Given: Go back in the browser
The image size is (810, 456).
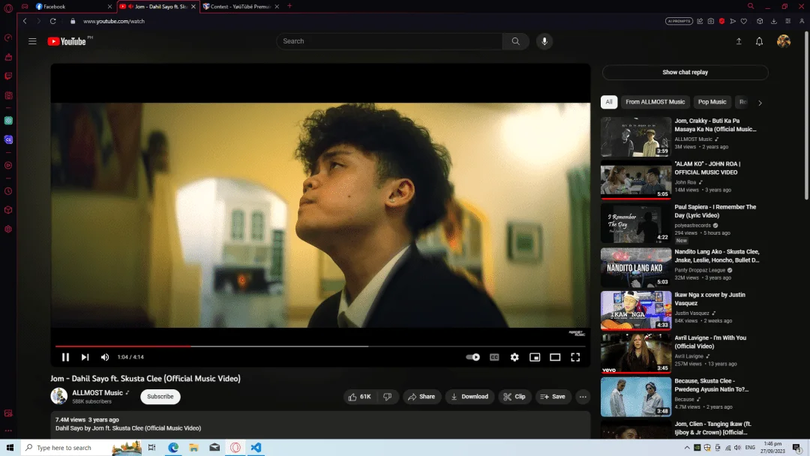Looking at the screenshot, I should click(x=25, y=21).
